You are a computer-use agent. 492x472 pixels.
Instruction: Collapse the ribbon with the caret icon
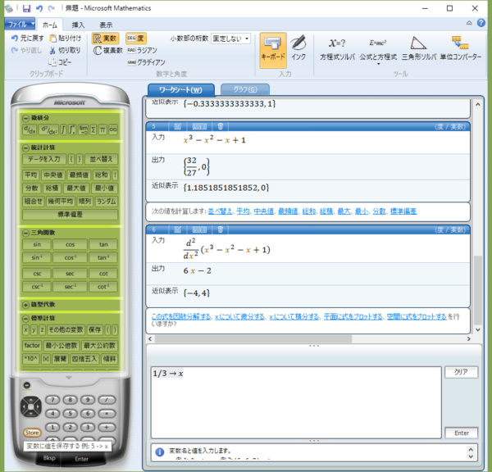469,23
